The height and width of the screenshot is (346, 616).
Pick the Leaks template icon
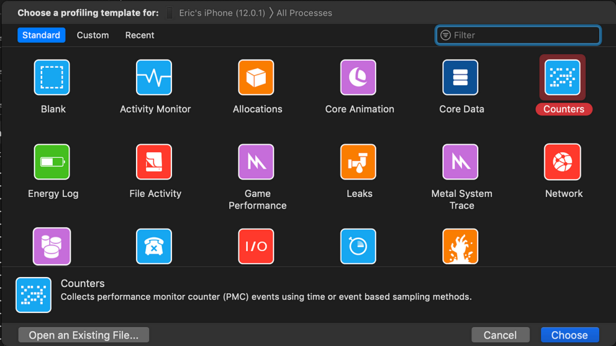point(359,162)
